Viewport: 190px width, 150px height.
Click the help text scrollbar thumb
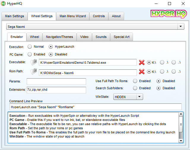(181, 124)
